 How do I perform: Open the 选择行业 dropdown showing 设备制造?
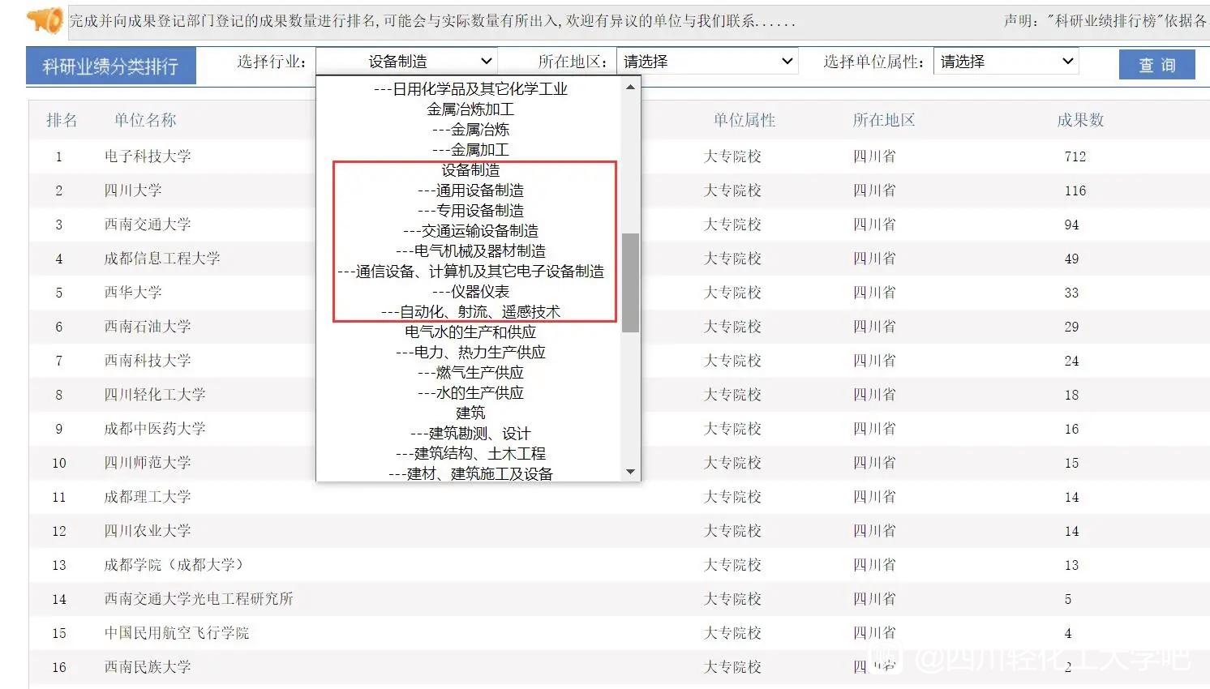[406, 62]
